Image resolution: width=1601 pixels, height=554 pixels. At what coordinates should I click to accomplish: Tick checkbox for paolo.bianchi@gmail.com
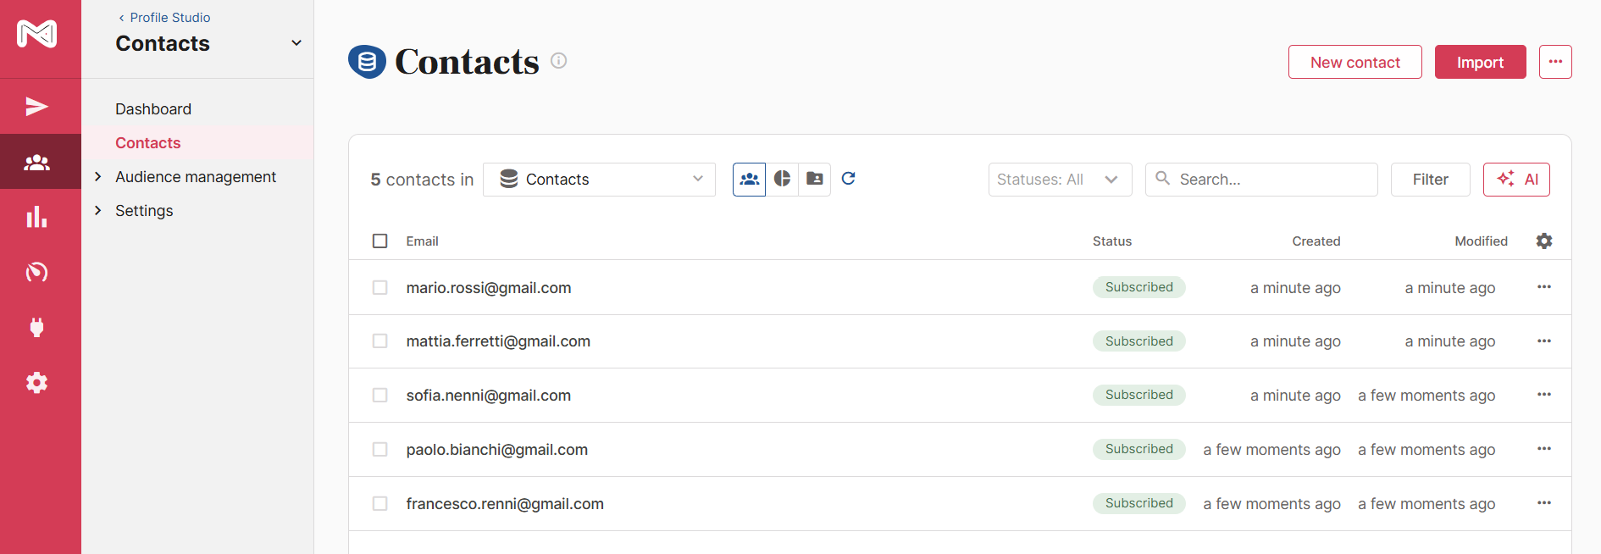tap(380, 450)
